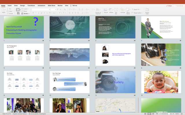The height and width of the screenshot is (115, 185).
Task: Click the Picture insert icon
Action: [106, 10]
